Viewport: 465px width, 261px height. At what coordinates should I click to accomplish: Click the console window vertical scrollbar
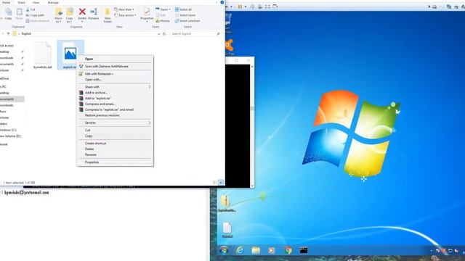(x=252, y=125)
